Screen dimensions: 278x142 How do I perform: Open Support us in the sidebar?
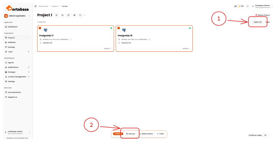point(17,97)
